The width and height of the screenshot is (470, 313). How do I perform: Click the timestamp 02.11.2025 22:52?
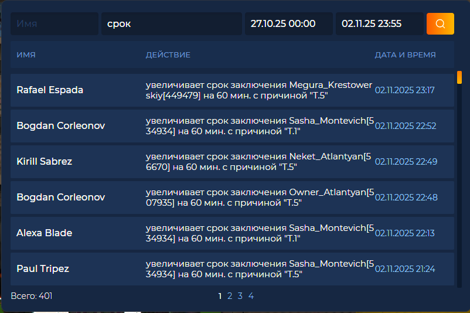[x=406, y=126]
